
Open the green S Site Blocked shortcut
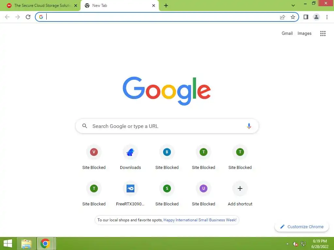pyautogui.click(x=167, y=194)
